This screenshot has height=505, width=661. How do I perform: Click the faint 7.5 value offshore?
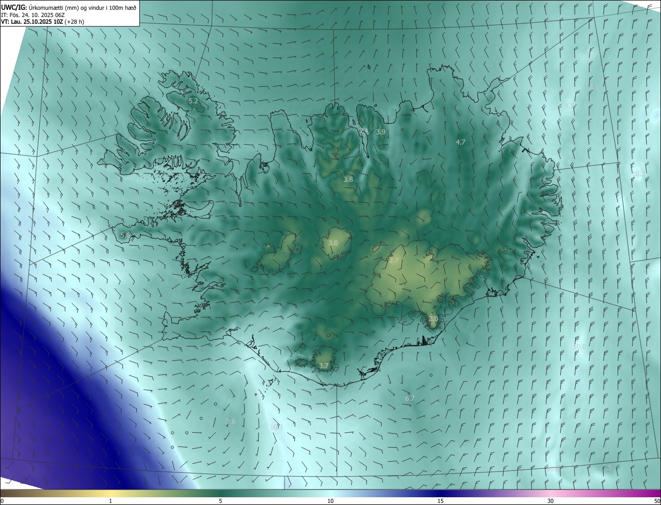[x=608, y=467]
